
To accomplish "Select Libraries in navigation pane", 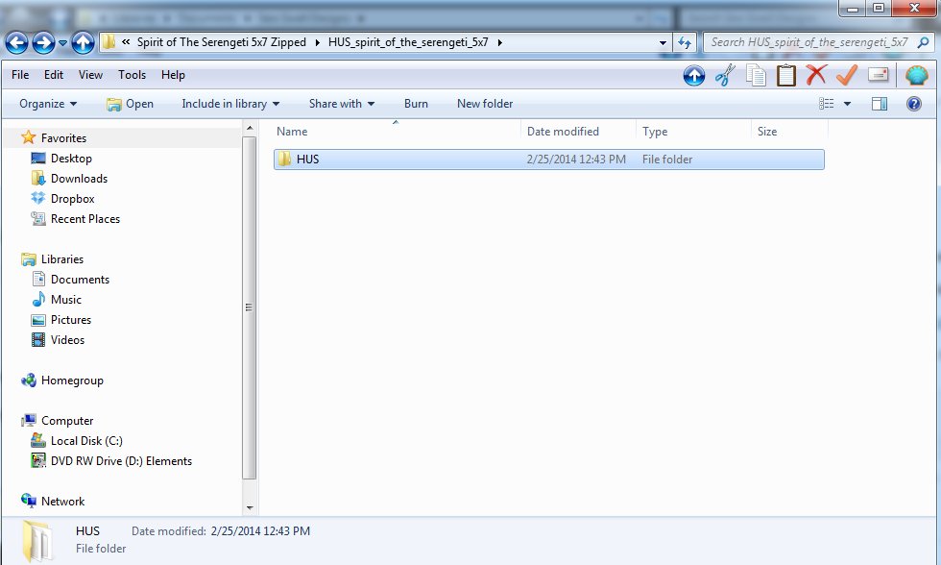I will click(61, 259).
